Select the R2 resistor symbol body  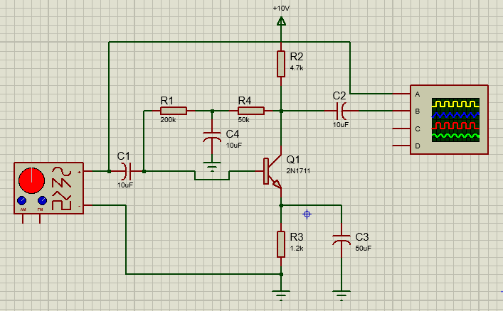point(281,64)
